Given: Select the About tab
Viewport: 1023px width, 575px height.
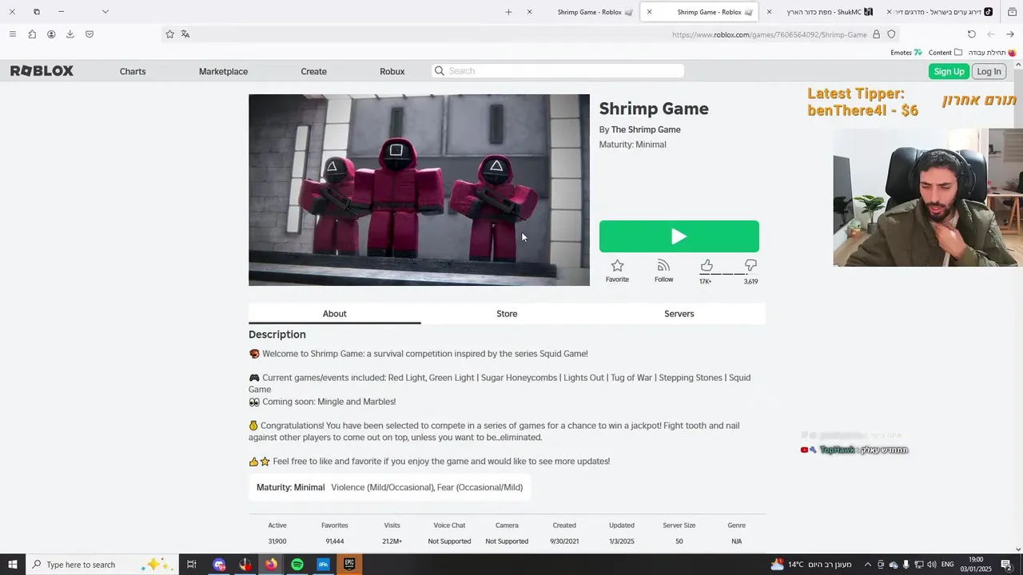Looking at the screenshot, I should pos(334,314).
